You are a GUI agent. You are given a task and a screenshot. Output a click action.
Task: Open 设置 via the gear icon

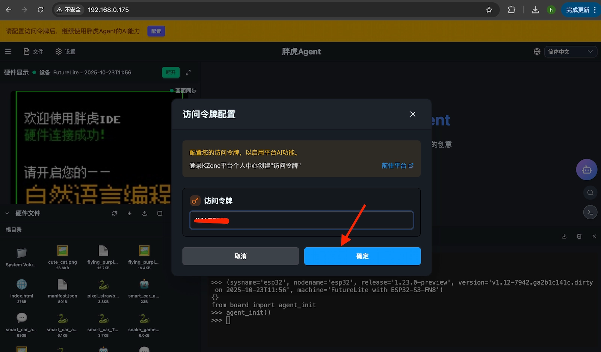(x=65, y=51)
